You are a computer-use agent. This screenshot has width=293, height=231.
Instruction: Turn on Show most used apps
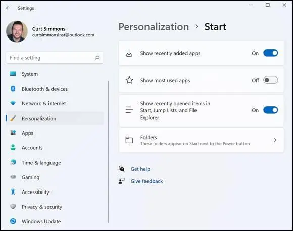(270, 80)
